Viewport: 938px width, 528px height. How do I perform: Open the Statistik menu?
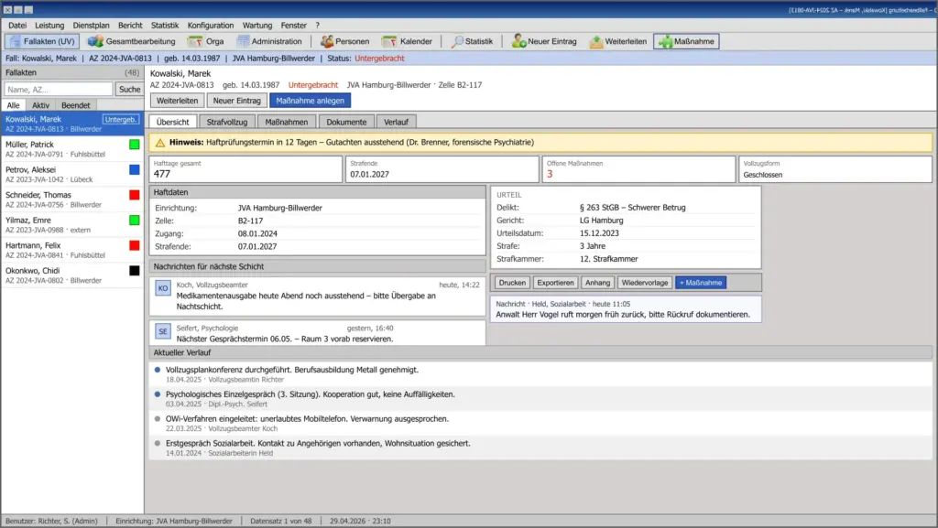165,25
